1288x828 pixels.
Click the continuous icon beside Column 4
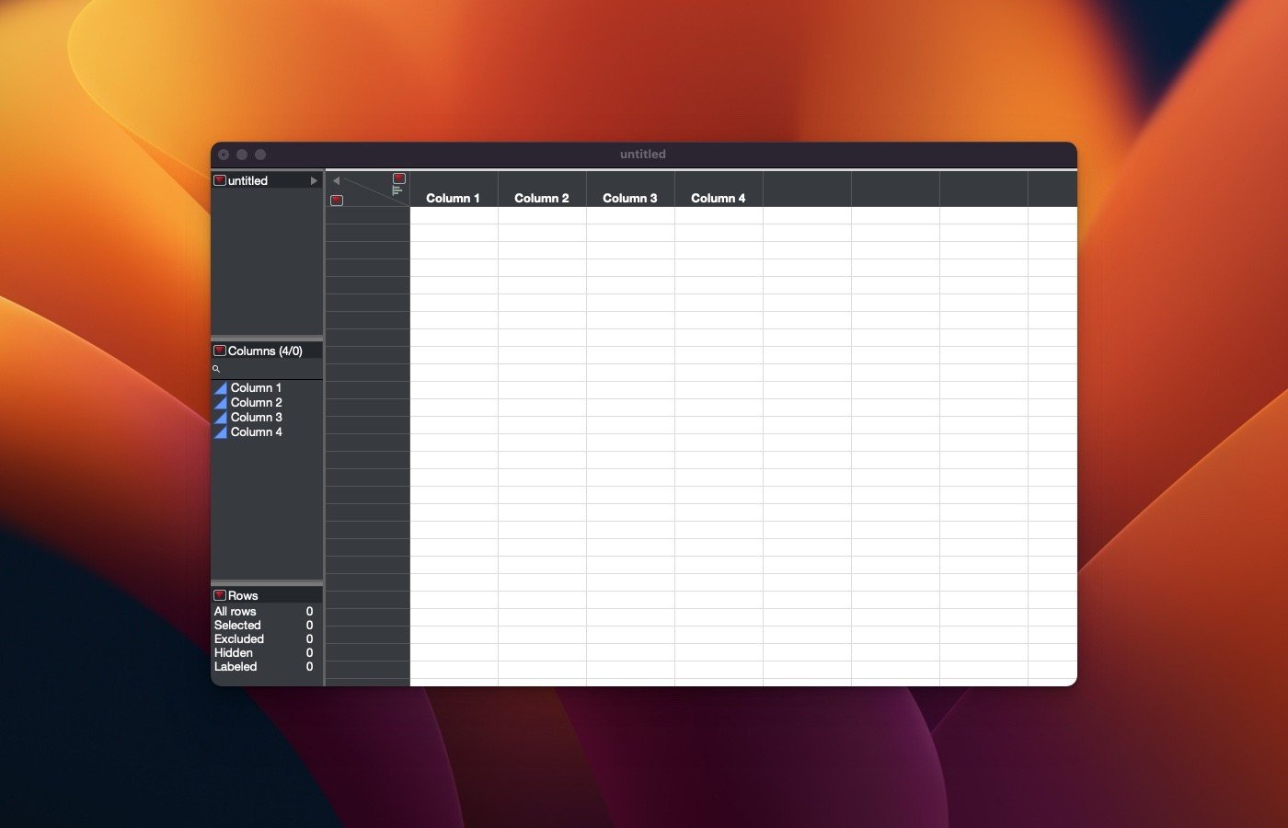[221, 432]
